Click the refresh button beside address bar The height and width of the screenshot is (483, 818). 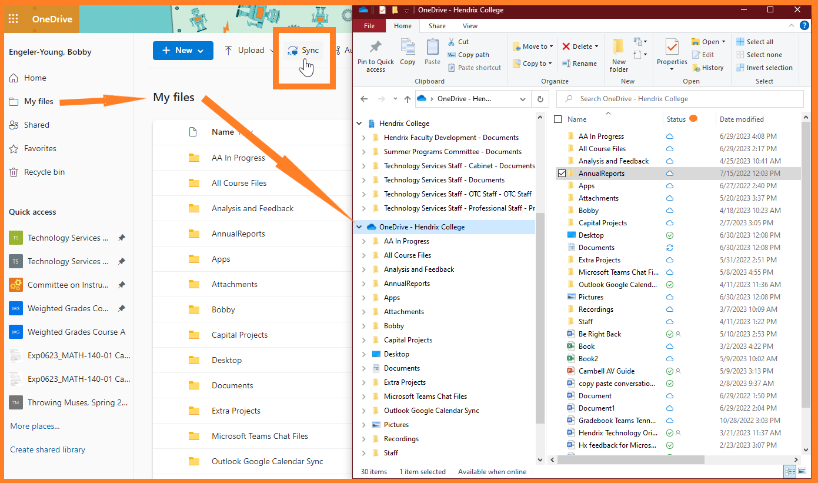pos(540,99)
